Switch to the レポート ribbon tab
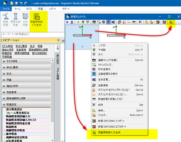181x142 pixels. (52, 9)
